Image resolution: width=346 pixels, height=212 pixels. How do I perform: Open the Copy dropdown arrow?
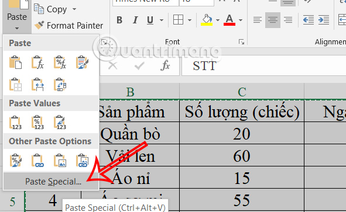[74, 9]
